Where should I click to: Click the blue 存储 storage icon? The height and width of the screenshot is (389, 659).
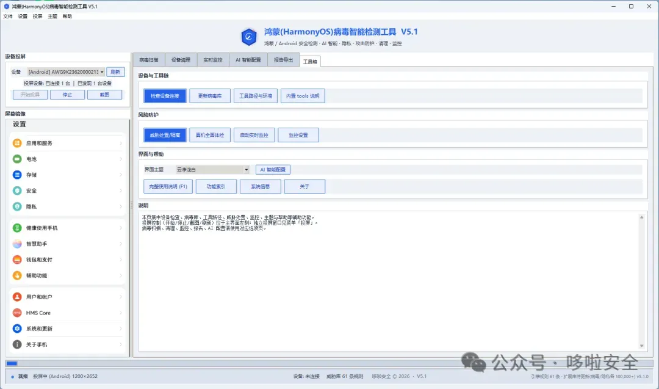coord(17,175)
